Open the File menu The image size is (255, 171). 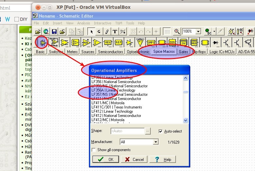point(36,23)
